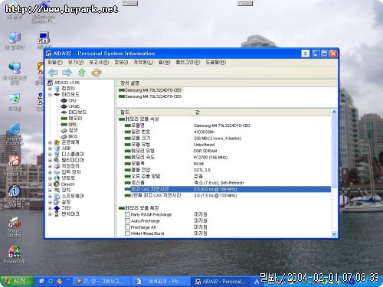The width and height of the screenshot is (383, 287).
Task: Open the 플러그인(P) menu
Action: click(x=188, y=62)
